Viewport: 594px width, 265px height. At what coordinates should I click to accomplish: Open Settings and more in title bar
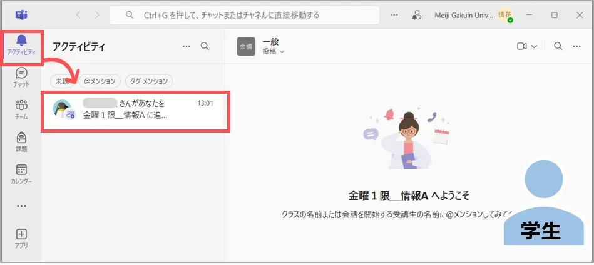[394, 14]
